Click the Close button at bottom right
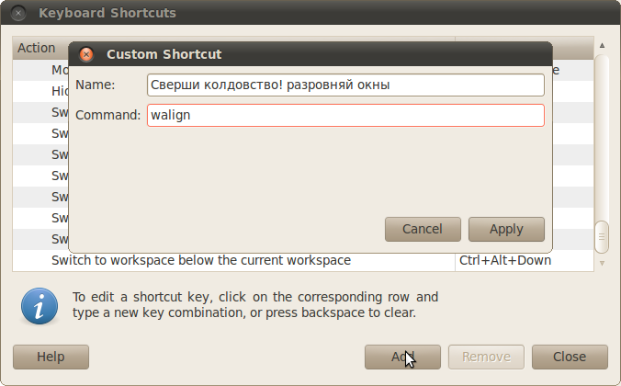621x386 pixels. pos(570,357)
